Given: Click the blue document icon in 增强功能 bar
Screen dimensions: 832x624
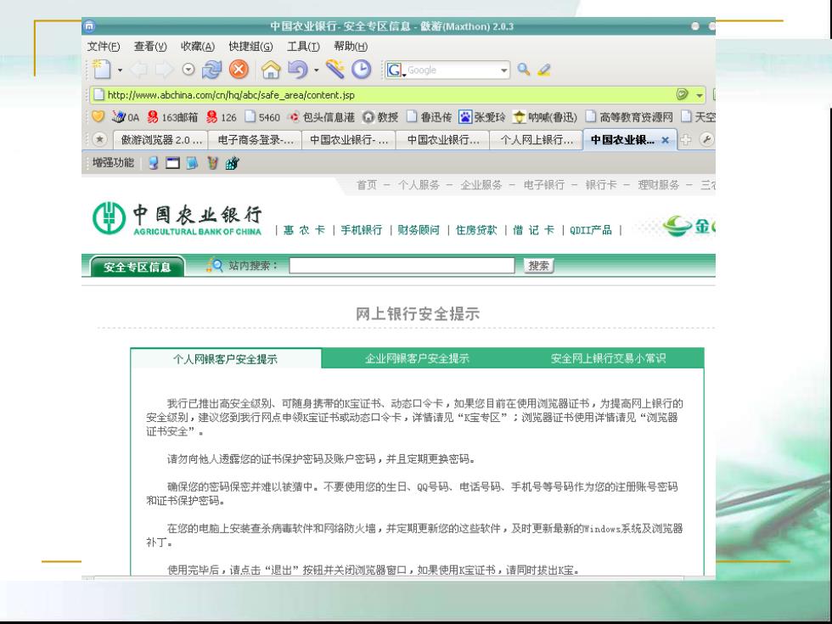Looking at the screenshot, I should click(192, 163).
